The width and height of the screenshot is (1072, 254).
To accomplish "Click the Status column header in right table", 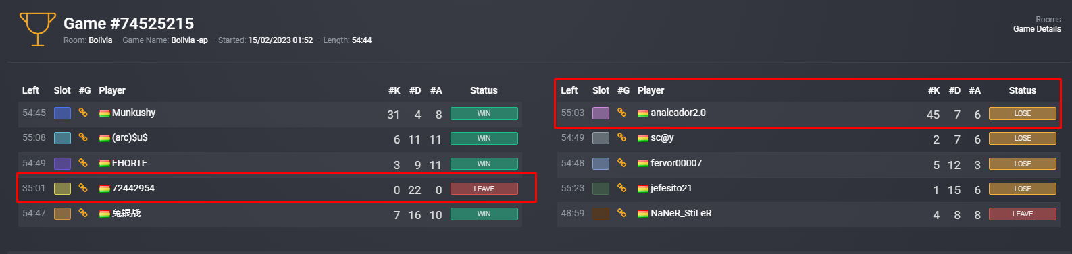I will click(x=1022, y=90).
